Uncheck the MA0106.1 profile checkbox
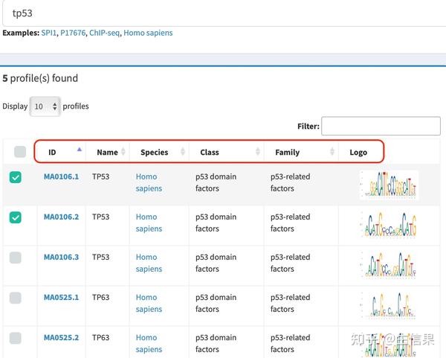446x358 pixels. pos(16,177)
